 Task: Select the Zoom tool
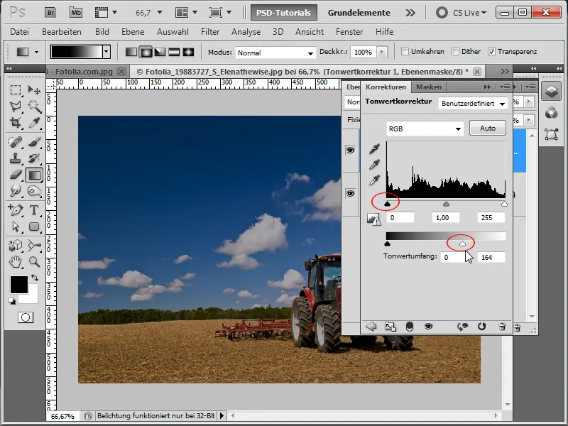click(34, 261)
